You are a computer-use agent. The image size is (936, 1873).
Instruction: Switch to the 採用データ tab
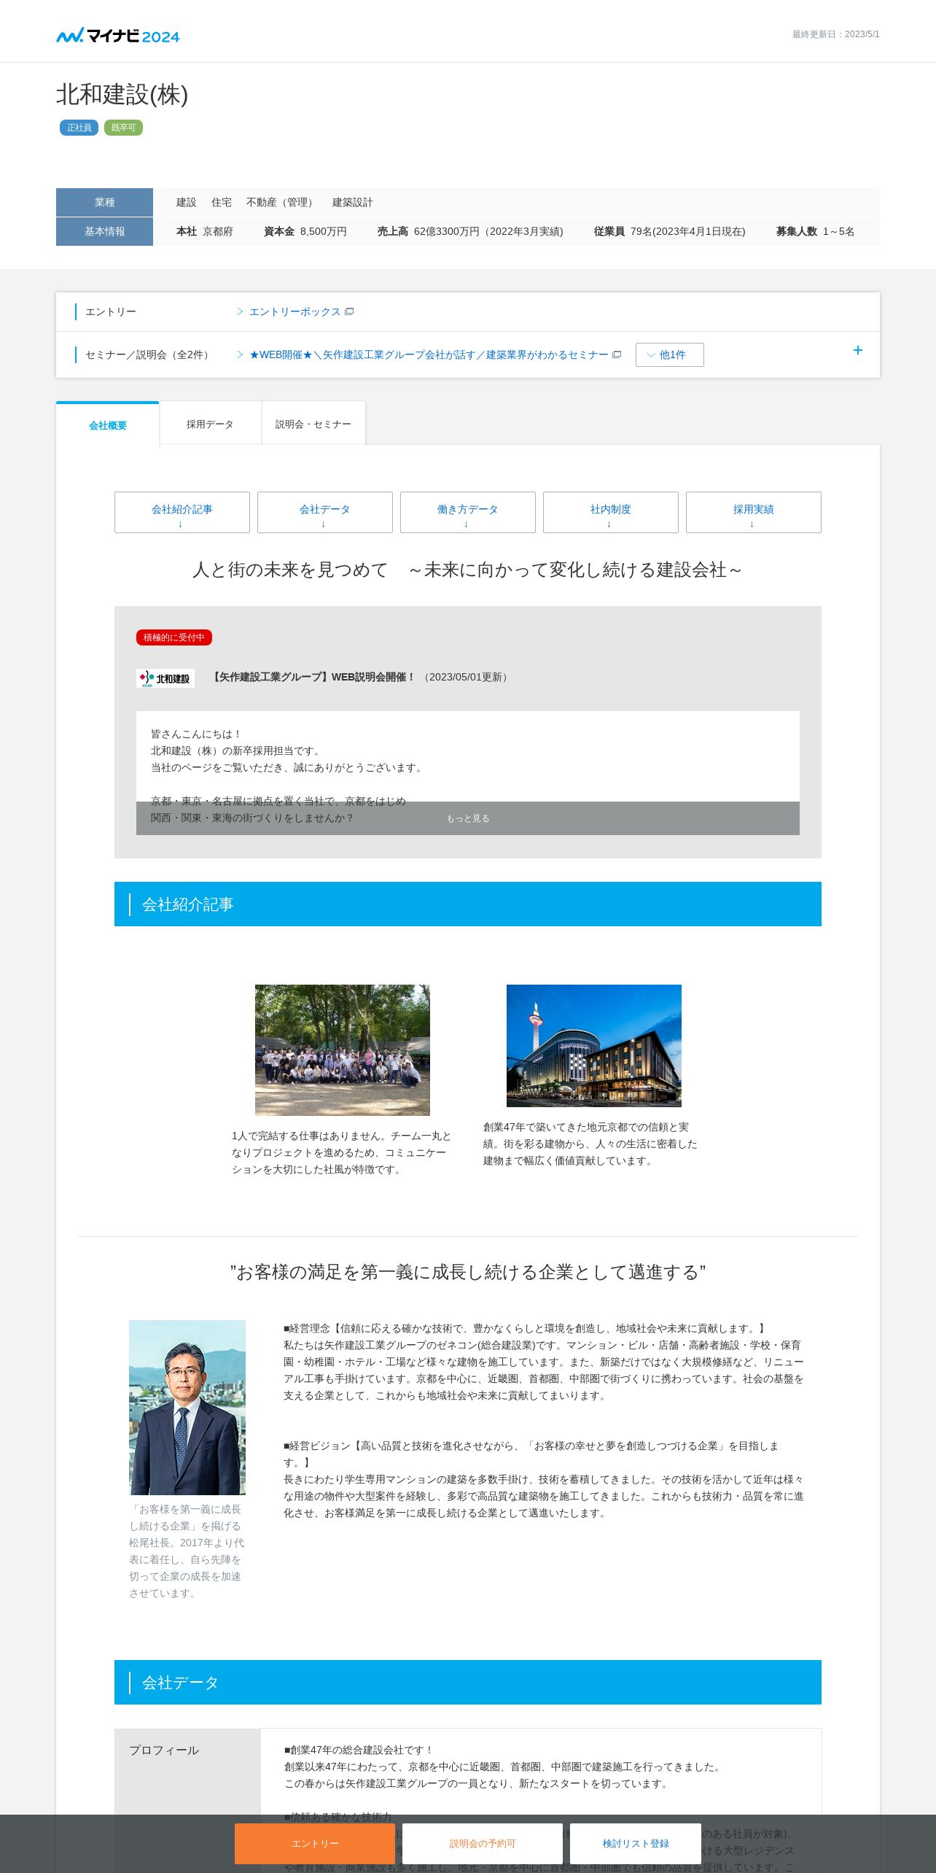(210, 424)
